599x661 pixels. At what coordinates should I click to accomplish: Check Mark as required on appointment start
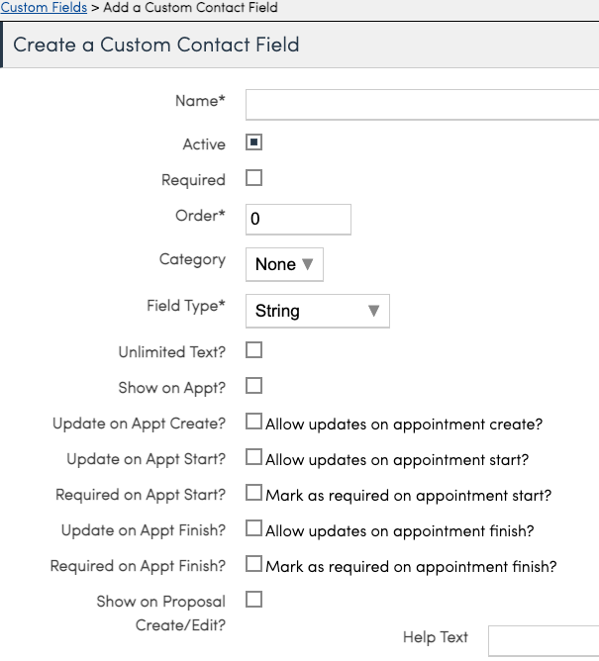click(253, 493)
